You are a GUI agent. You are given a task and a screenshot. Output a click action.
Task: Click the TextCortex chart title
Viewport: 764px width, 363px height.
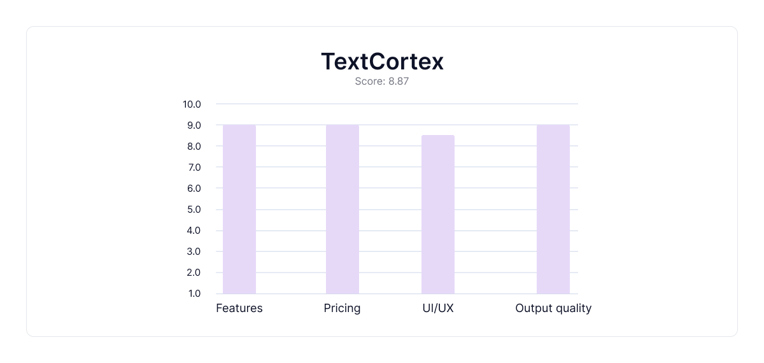(382, 62)
